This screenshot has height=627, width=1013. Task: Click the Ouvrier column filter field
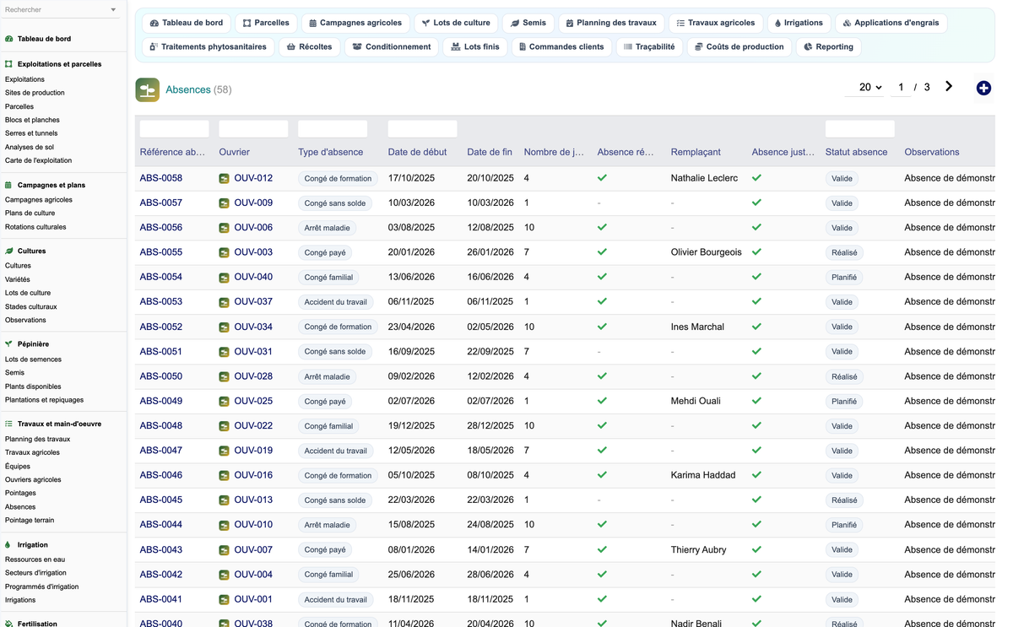253,129
